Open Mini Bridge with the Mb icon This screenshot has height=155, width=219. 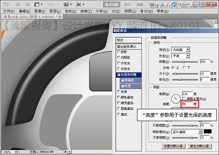[x=27, y=5]
